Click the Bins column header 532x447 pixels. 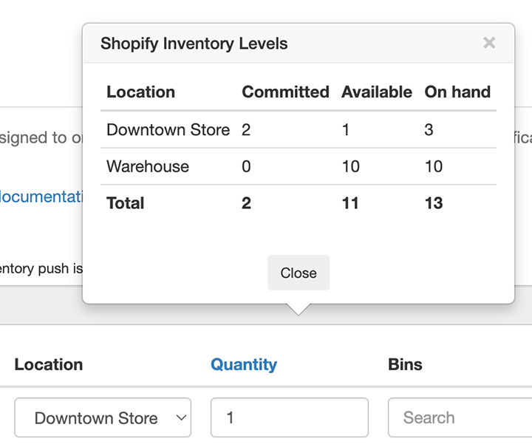coord(405,364)
